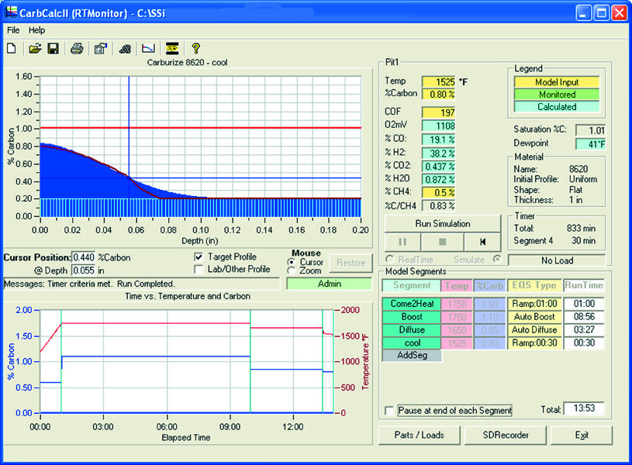632x465 pixels.
Task: Stop the simulation with the stop button
Action: tap(442, 242)
